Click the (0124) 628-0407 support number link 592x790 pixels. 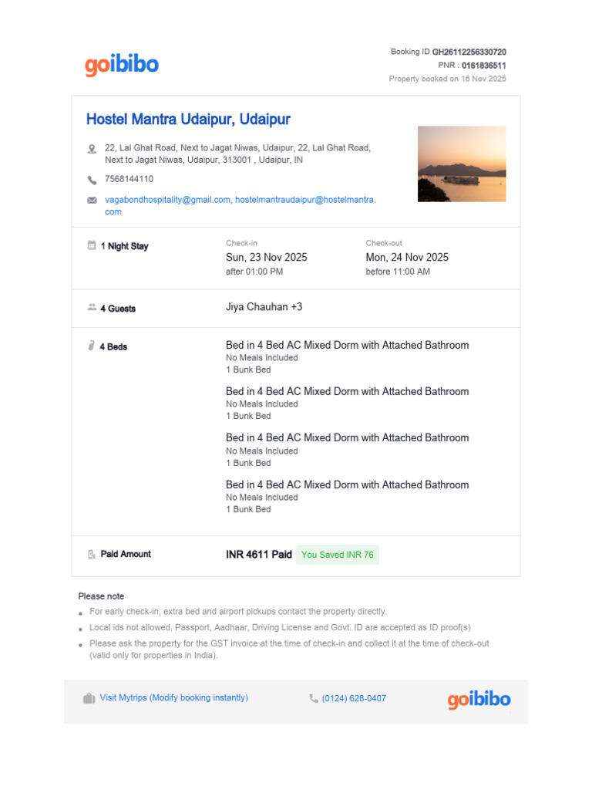[354, 698]
